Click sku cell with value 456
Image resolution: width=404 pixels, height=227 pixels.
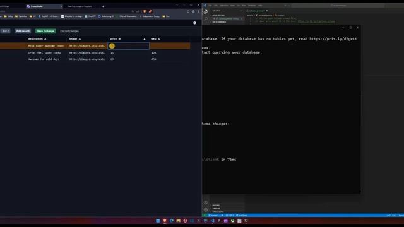tap(154, 59)
